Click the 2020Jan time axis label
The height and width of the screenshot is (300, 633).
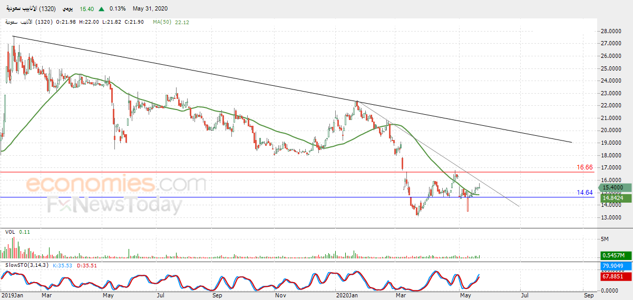[x=346, y=296]
